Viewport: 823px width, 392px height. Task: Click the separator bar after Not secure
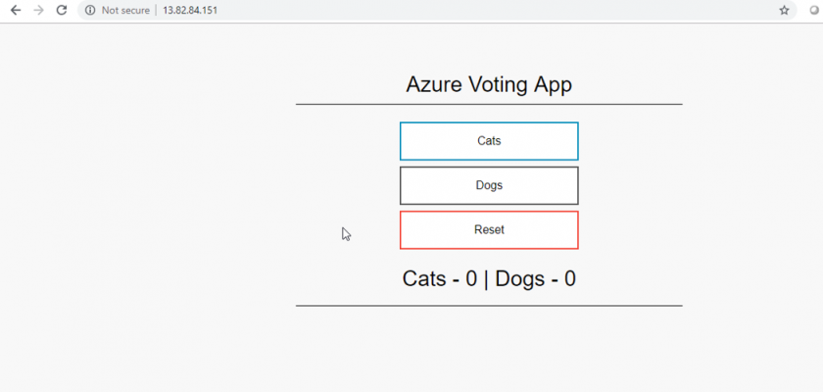[156, 10]
